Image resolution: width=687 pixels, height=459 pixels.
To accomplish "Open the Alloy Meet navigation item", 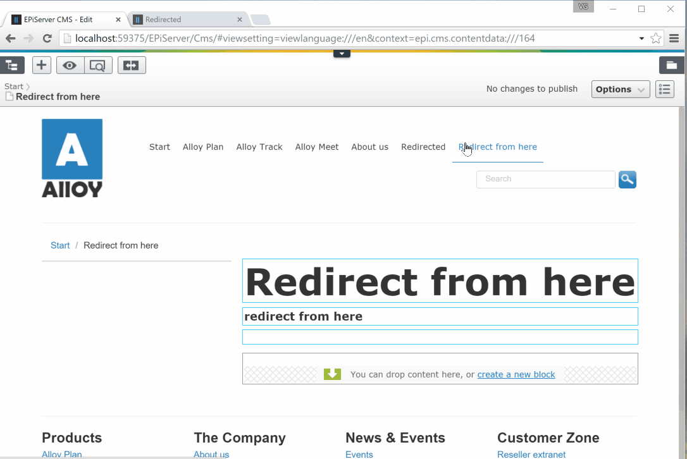I will click(317, 147).
